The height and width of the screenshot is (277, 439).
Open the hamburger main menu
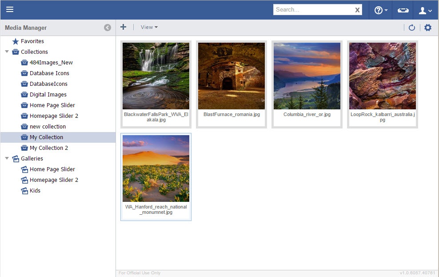(10, 10)
